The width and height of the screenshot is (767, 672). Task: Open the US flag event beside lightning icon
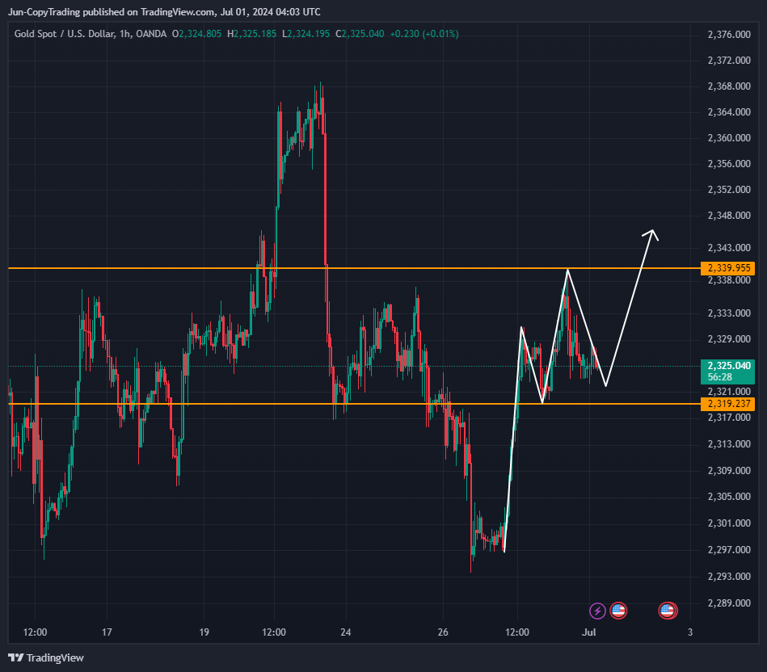pyautogui.click(x=618, y=611)
